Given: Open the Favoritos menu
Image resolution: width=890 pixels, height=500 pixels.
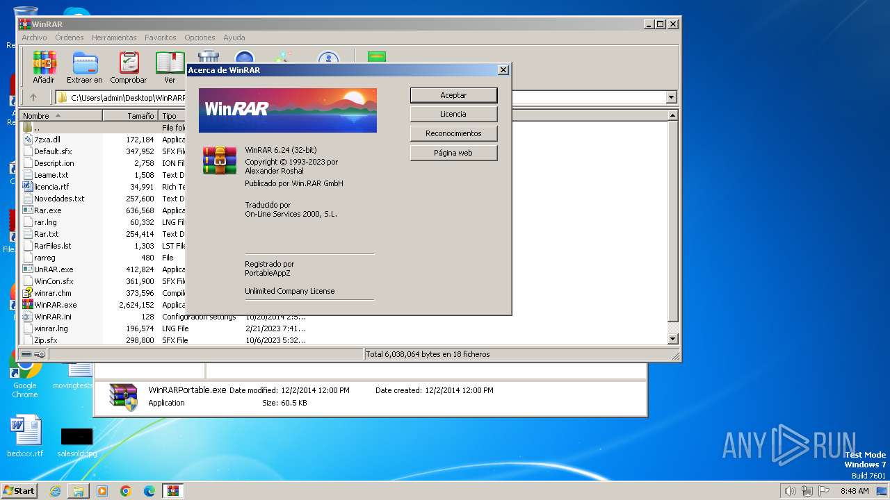Looking at the screenshot, I should point(161,37).
